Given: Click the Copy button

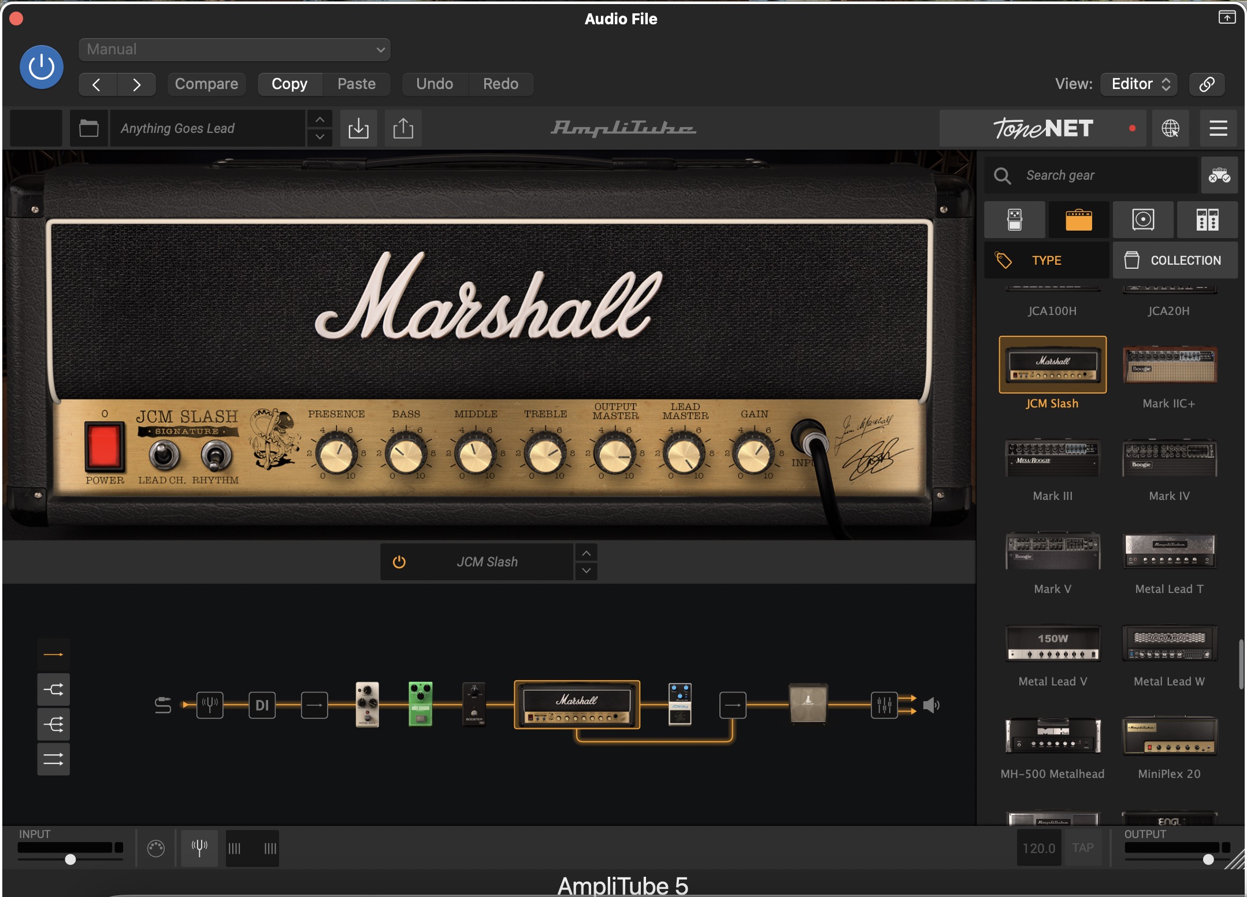Looking at the screenshot, I should 290,84.
